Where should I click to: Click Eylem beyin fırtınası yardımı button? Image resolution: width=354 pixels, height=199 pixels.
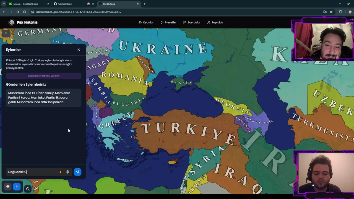point(43,76)
